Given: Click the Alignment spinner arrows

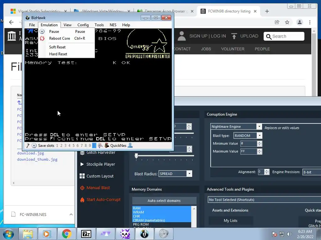Looking at the screenshot, I should point(267,172).
